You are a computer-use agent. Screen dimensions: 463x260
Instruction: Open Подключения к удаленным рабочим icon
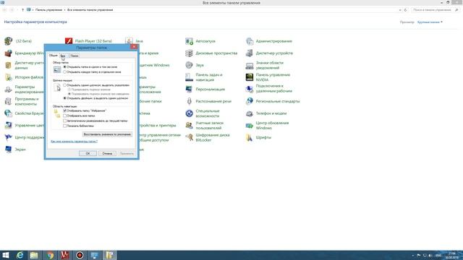click(x=250, y=89)
